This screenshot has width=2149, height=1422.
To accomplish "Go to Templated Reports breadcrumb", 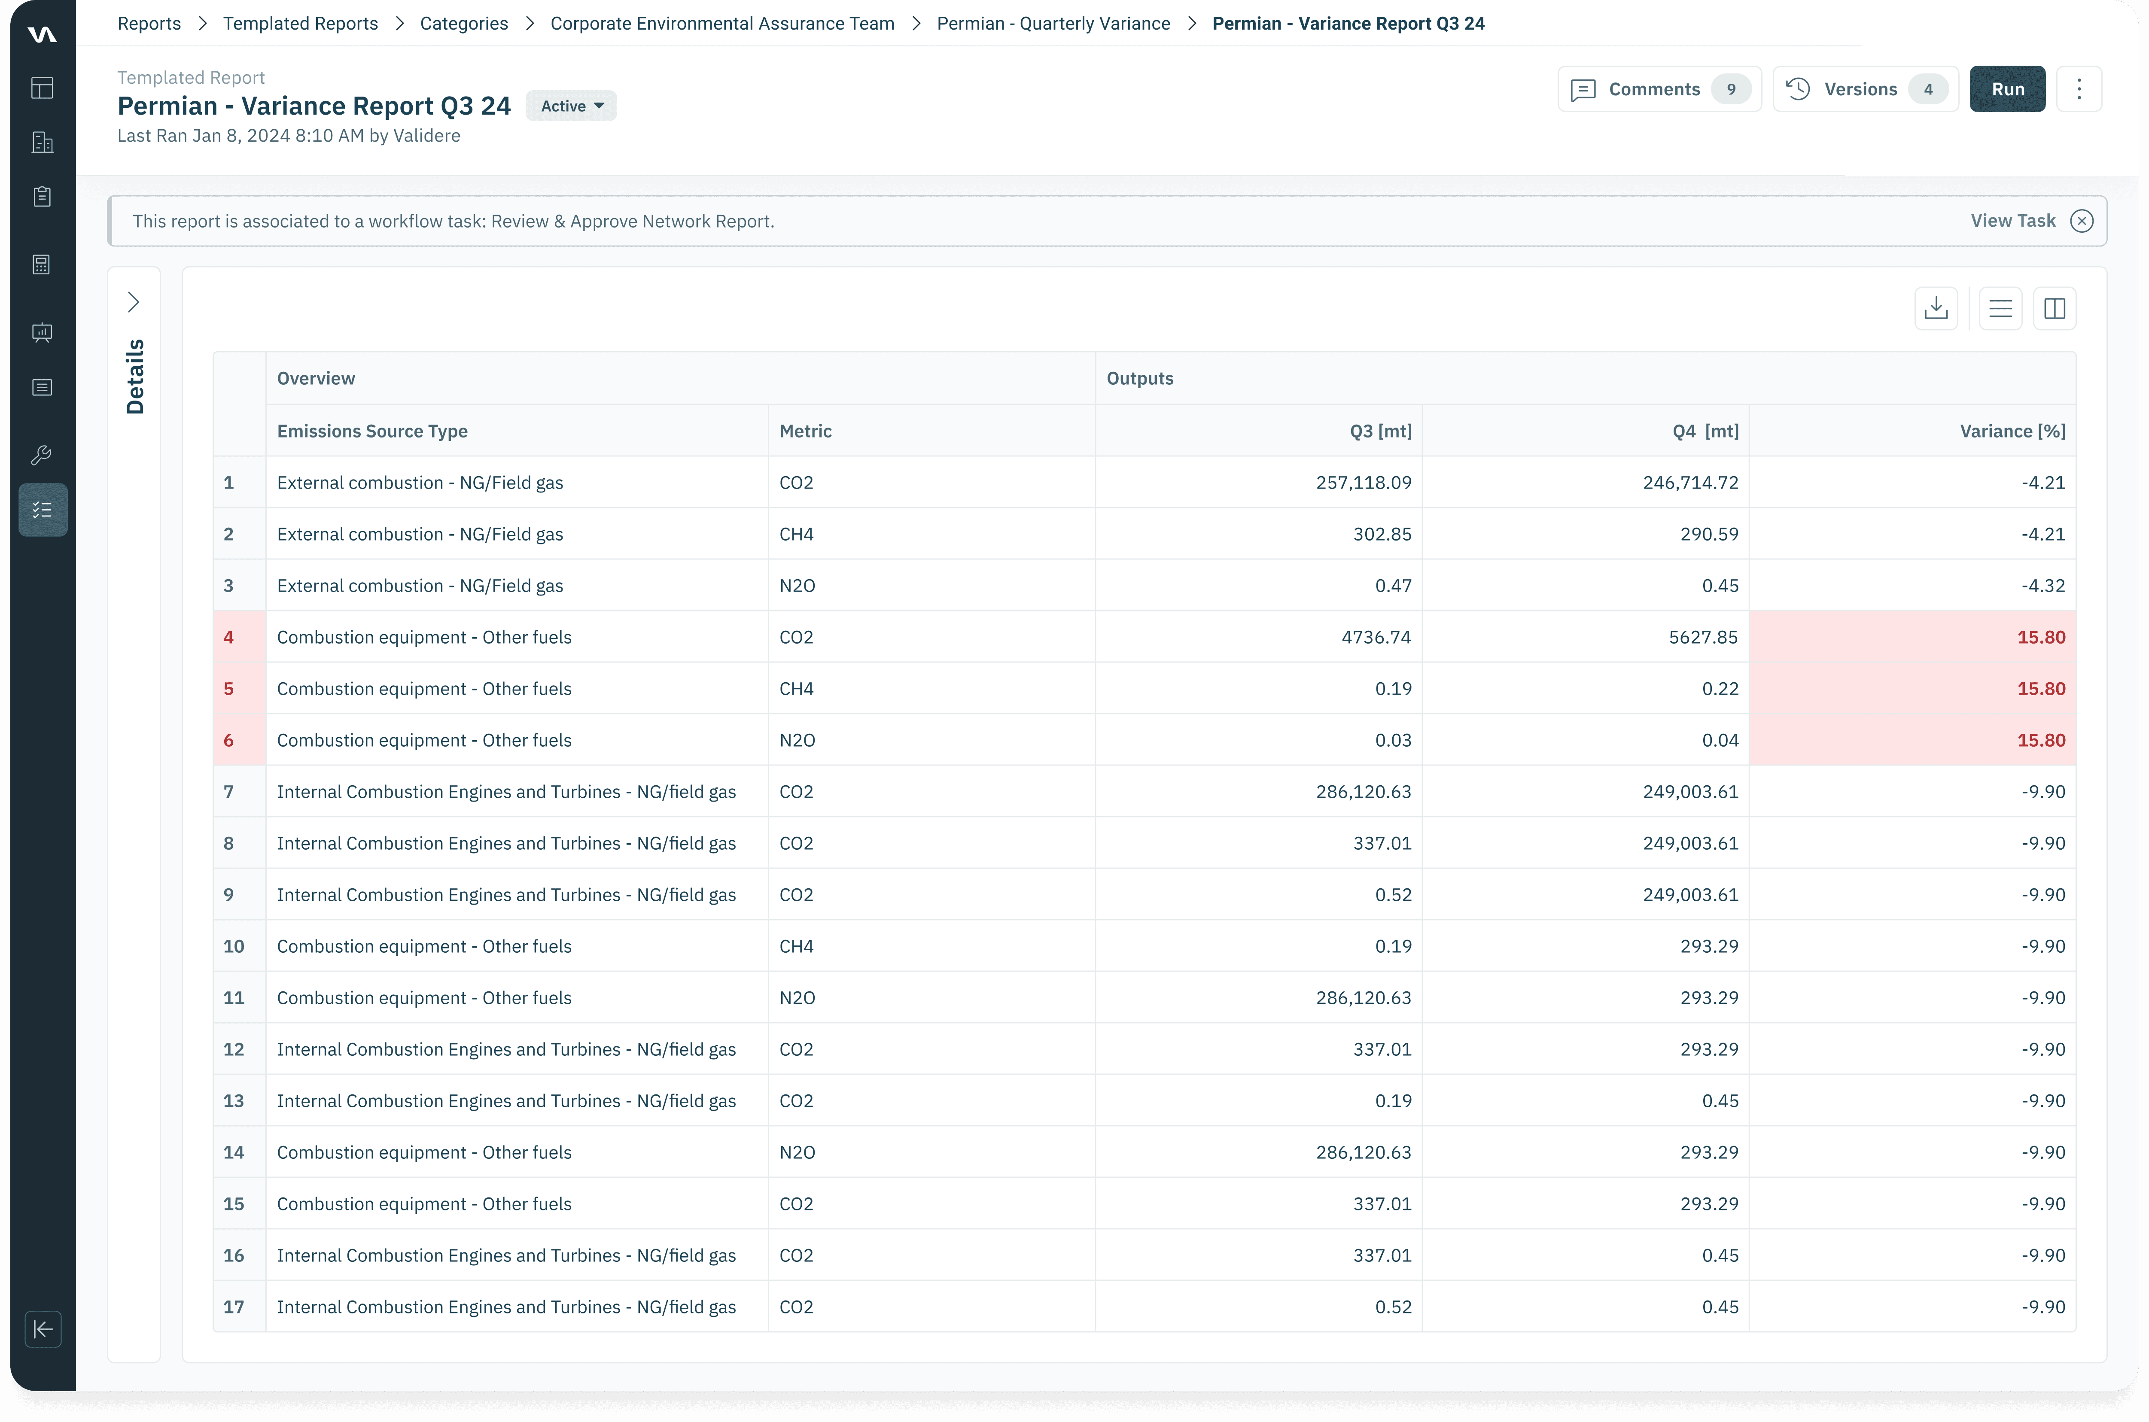I will [x=300, y=24].
